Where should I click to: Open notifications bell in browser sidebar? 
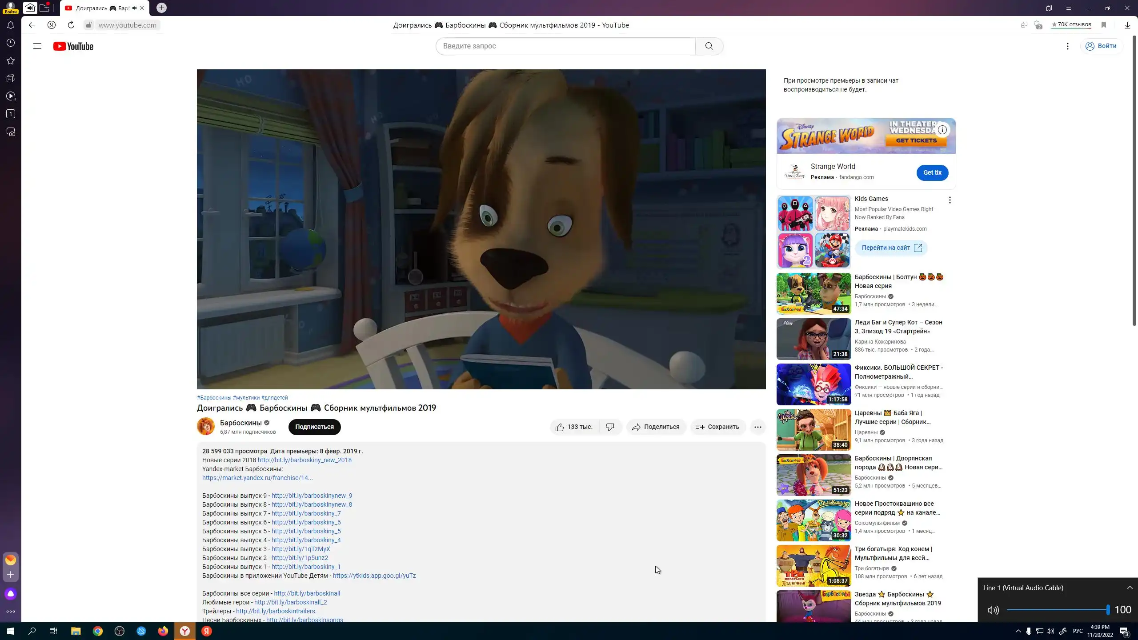[x=11, y=25]
